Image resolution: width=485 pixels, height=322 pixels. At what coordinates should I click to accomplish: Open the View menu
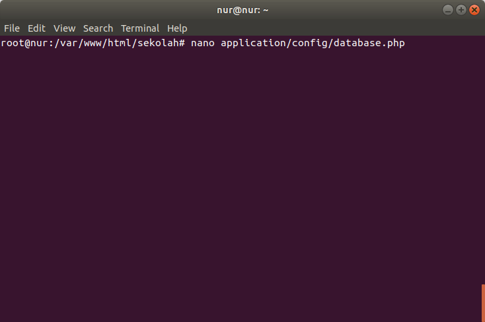(64, 28)
